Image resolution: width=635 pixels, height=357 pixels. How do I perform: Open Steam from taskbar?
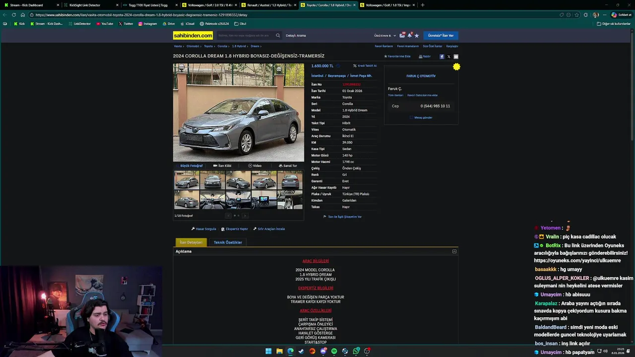pyautogui.click(x=301, y=351)
